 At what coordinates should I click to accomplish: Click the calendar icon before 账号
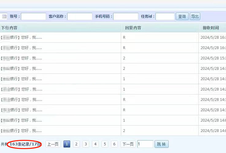pos(4,16)
